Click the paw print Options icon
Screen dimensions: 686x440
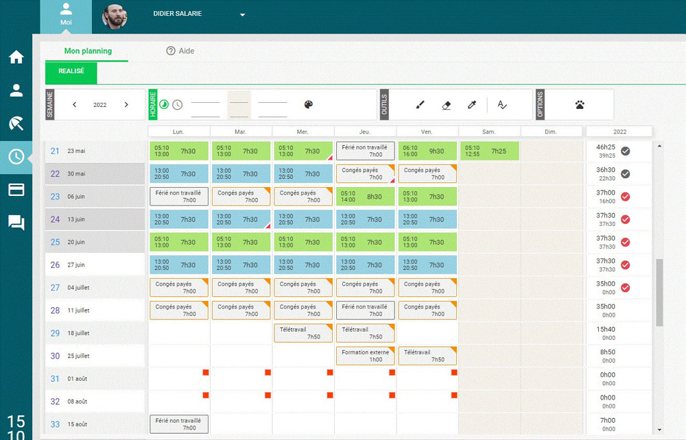pyautogui.click(x=580, y=105)
